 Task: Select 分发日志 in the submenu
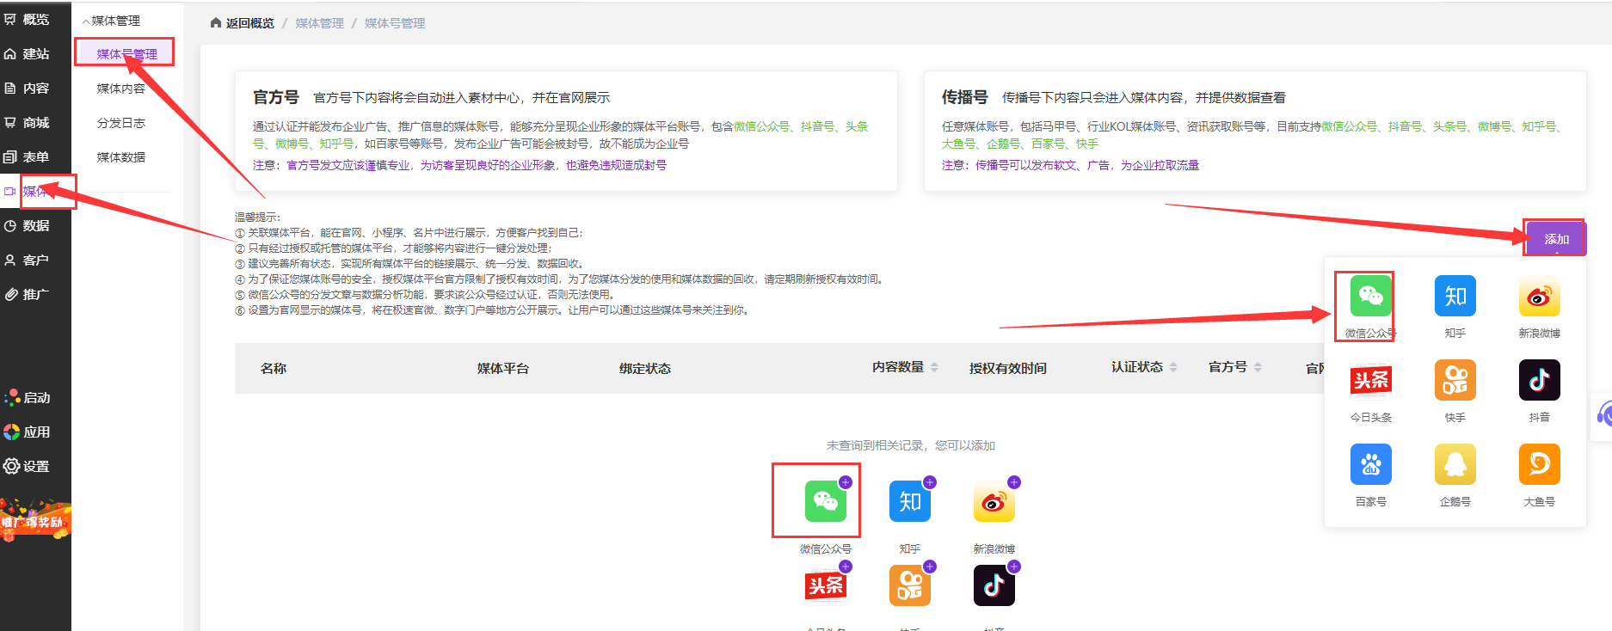pos(120,122)
